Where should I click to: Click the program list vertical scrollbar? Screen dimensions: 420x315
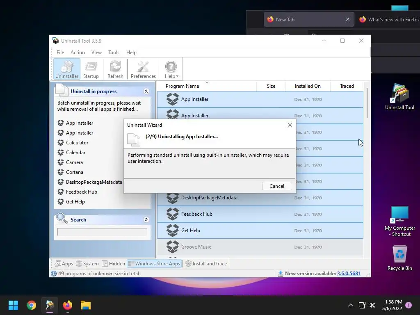click(367, 103)
